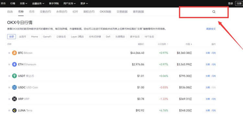Image resolution: width=243 pixels, height=116 pixels.
Task: Click the Bitcoin coin logo
Action: coord(14,53)
